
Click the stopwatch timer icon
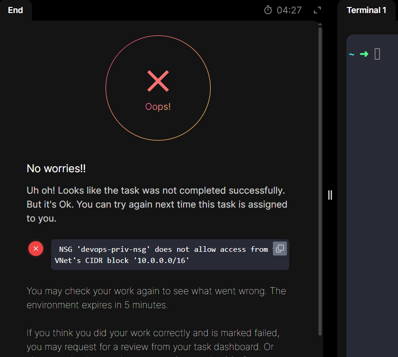(x=268, y=10)
